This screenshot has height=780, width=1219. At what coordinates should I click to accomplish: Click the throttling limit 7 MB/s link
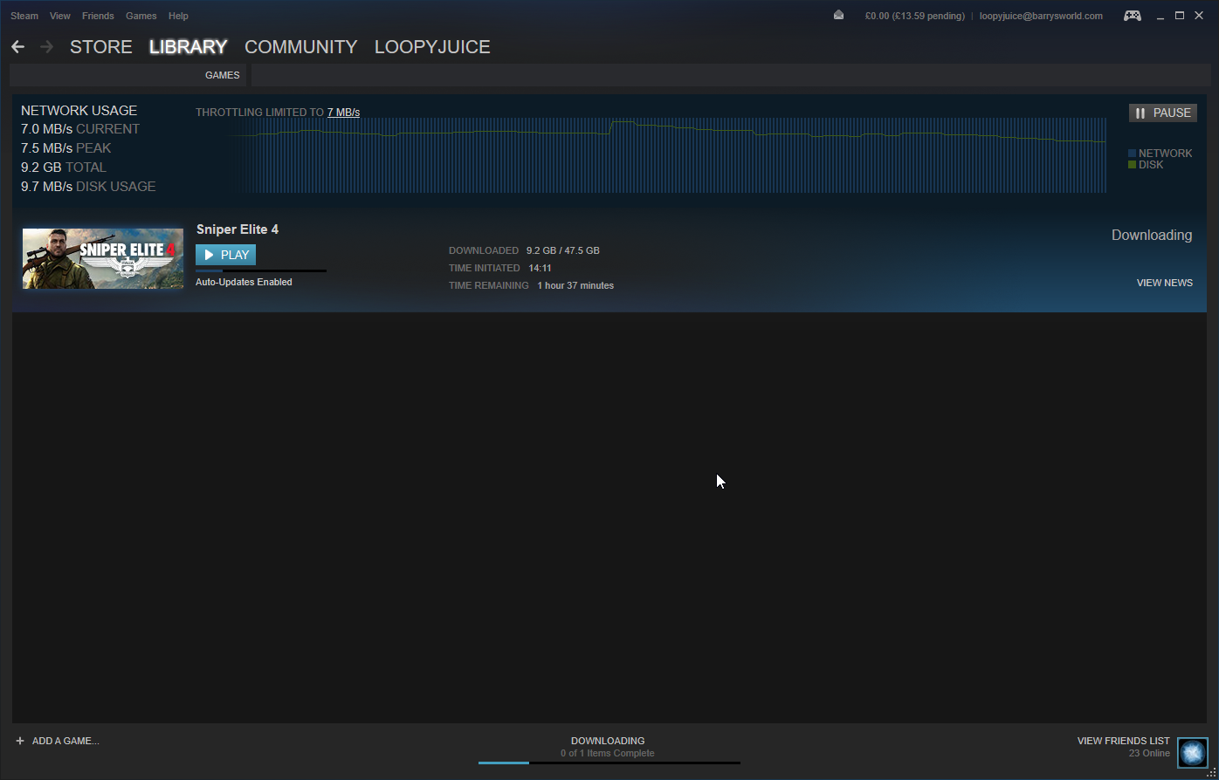click(x=343, y=113)
